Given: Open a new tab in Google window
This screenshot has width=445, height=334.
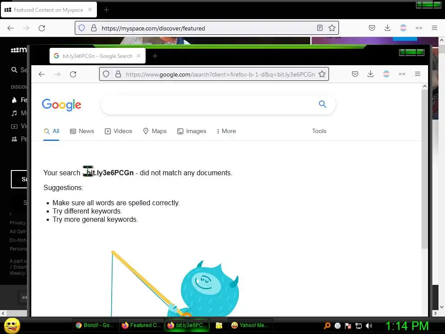Looking at the screenshot, I should click(x=155, y=56).
